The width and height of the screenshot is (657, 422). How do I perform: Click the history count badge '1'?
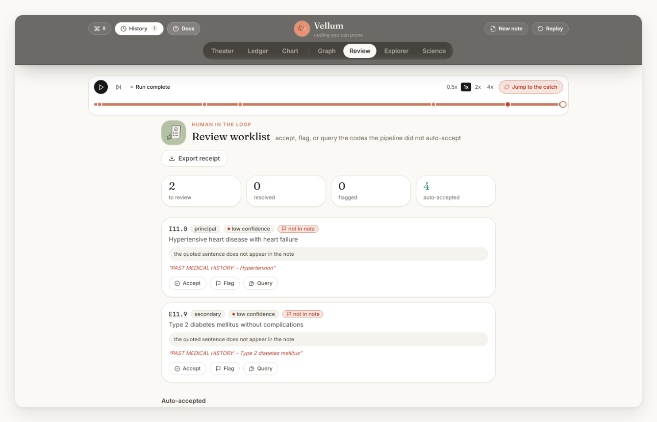(154, 28)
